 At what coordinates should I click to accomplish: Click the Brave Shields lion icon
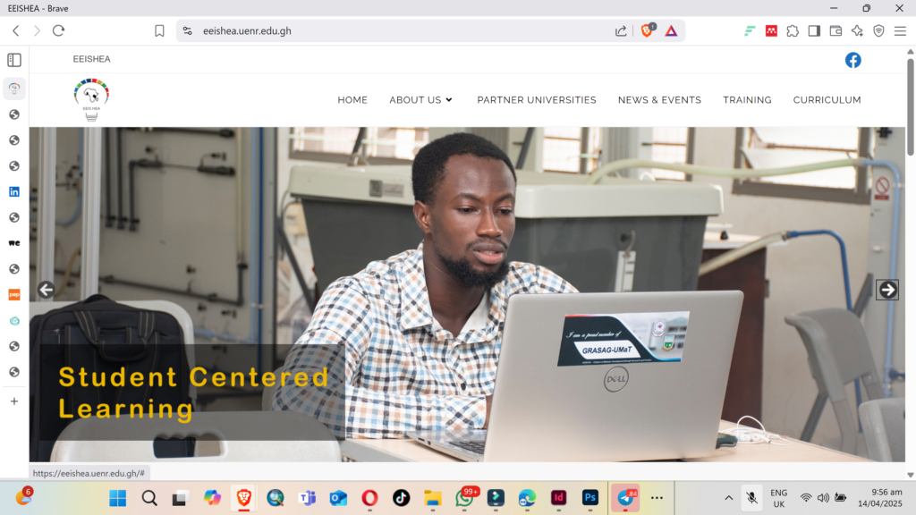coord(647,31)
